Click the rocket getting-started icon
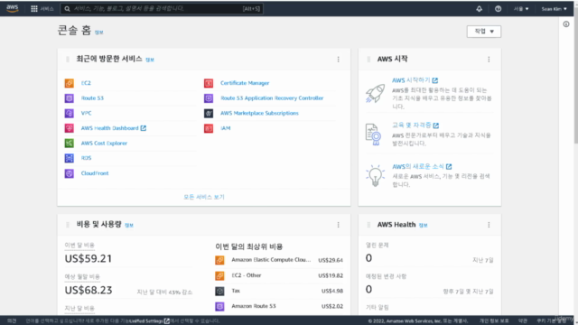578x325 pixels. point(376,93)
